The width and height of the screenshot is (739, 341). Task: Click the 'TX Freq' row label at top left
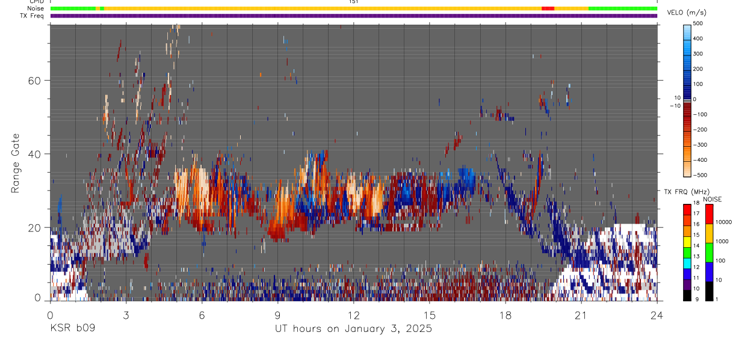click(32, 16)
